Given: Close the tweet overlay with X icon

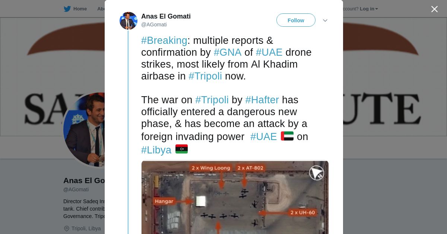Looking at the screenshot, I should (434, 9).
